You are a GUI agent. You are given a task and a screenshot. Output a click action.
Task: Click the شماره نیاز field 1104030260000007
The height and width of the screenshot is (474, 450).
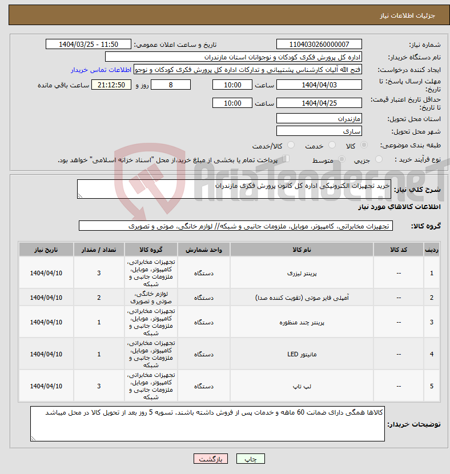click(319, 44)
